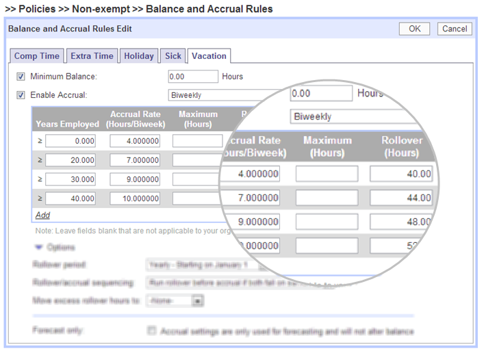Click arrow icon of Move excess rollover dropdown
Viewport: 484px width, 351px height.
[198, 300]
